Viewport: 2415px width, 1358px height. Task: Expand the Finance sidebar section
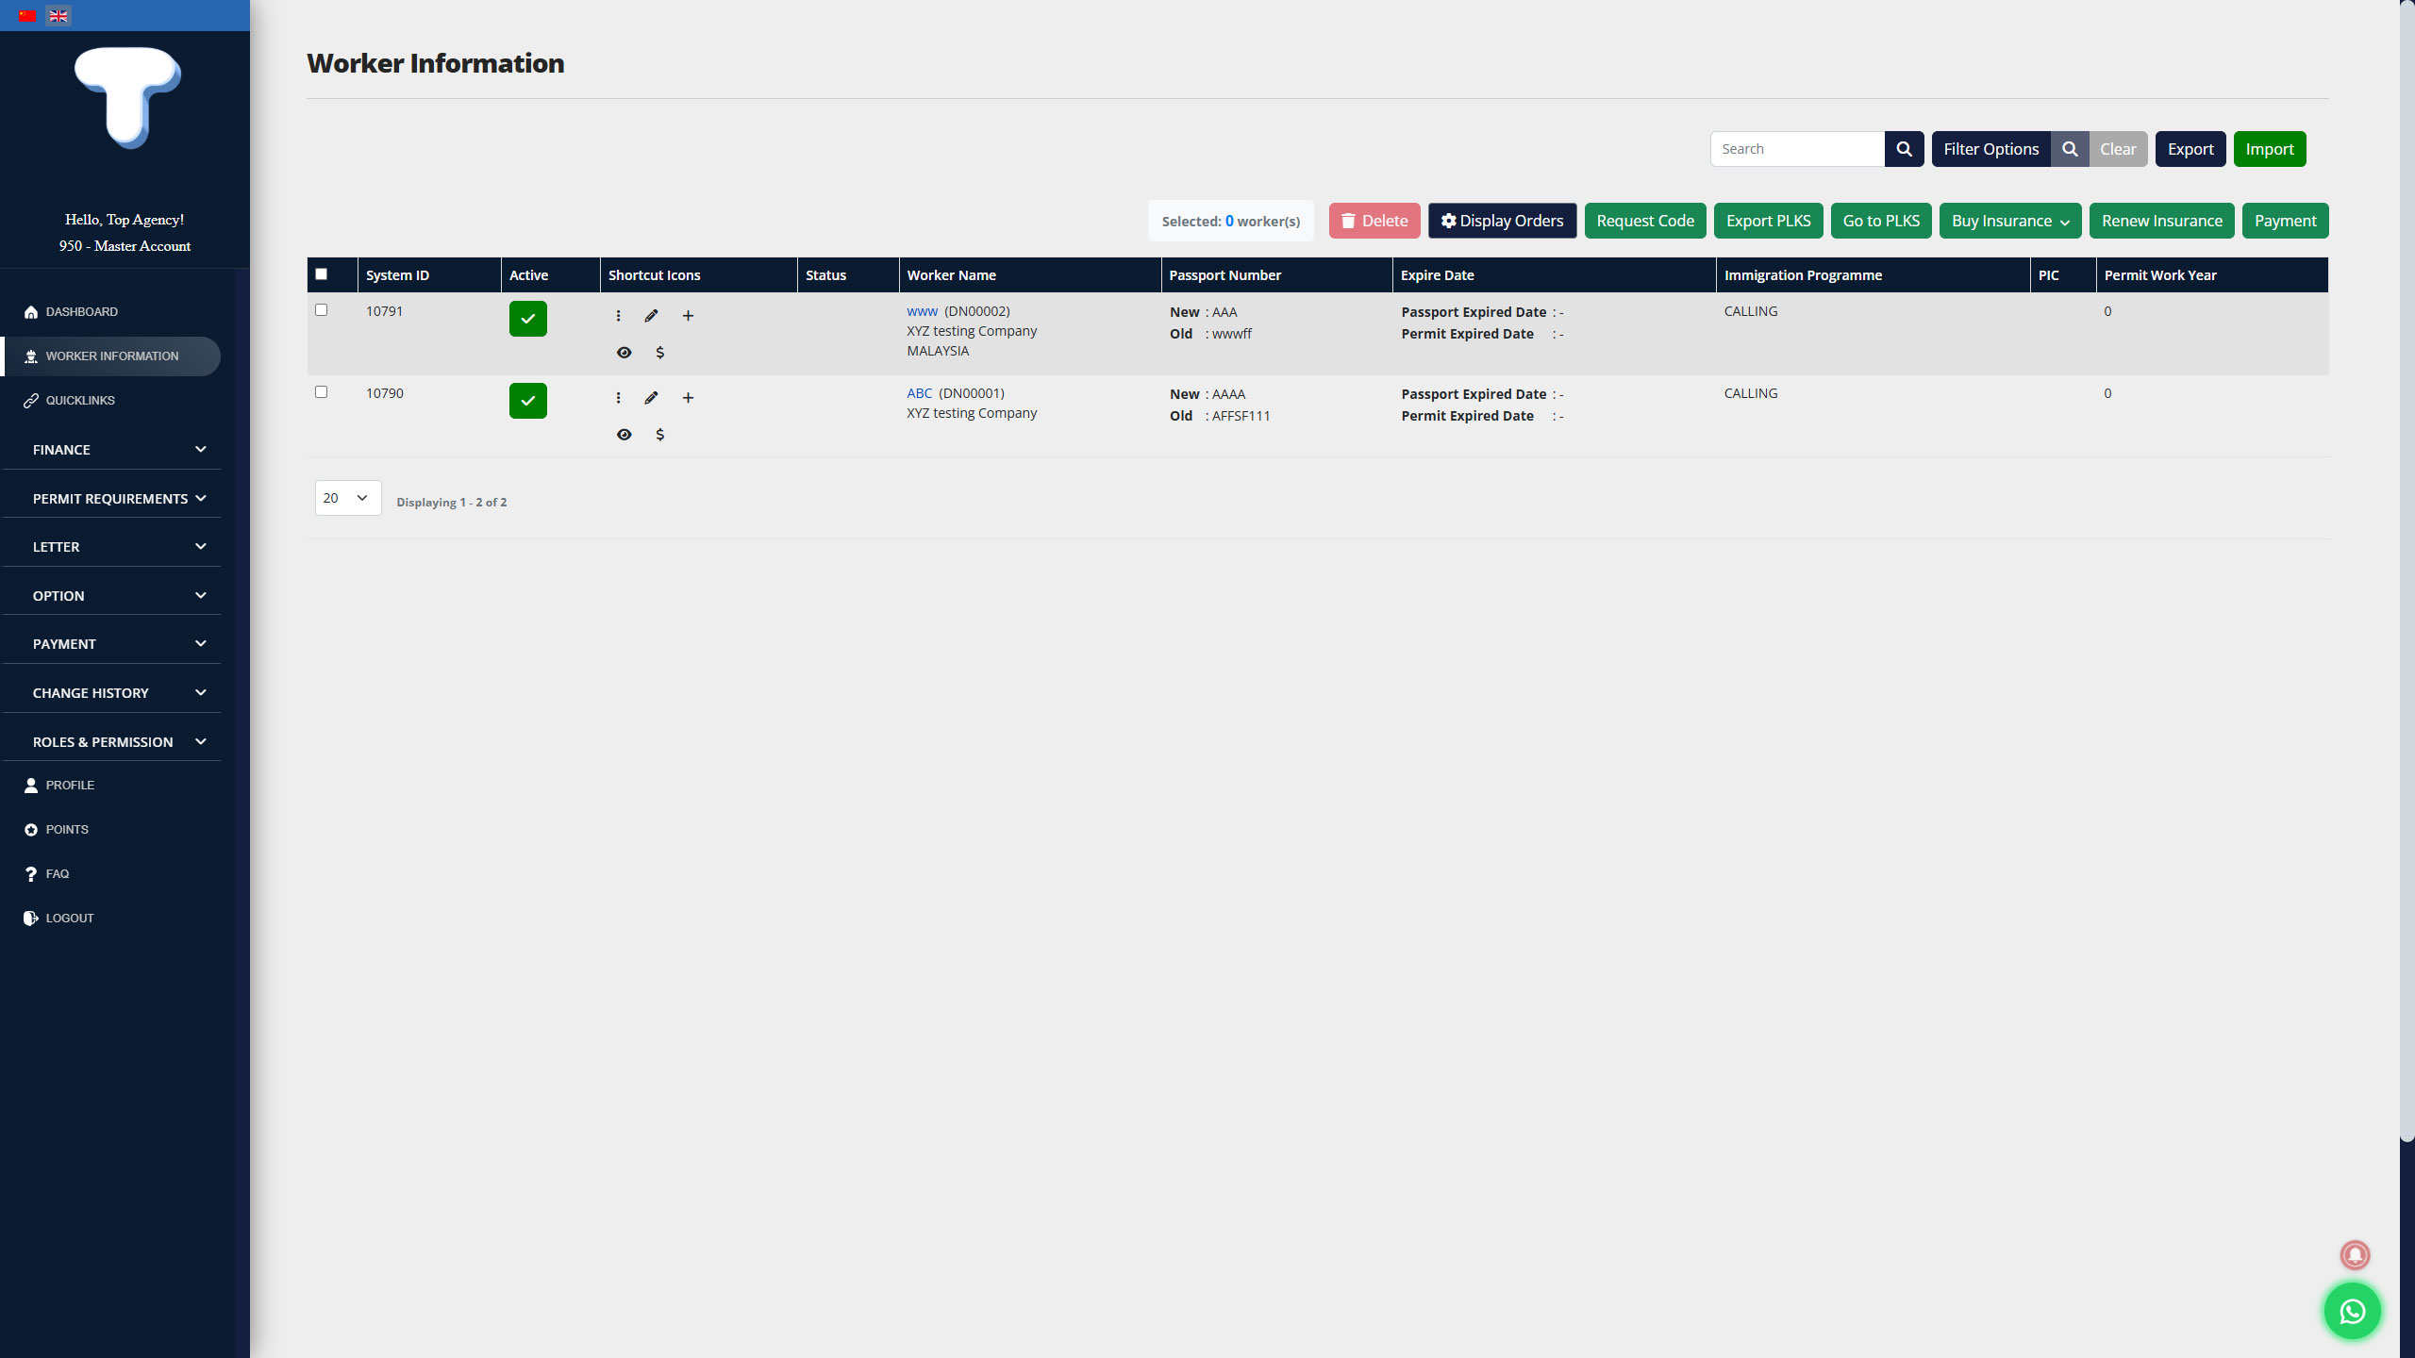tap(111, 450)
